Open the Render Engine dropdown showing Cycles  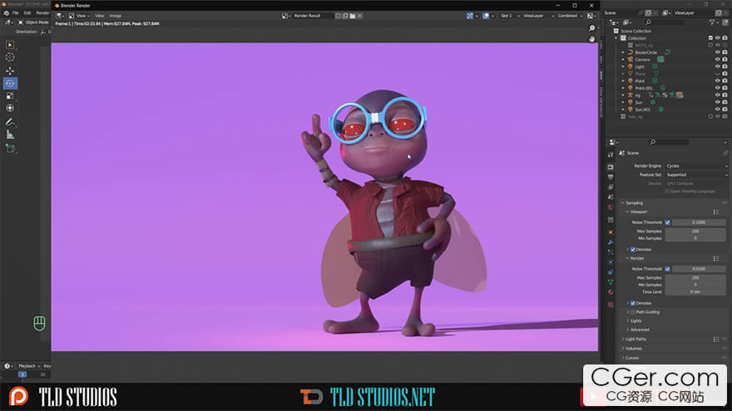point(696,166)
